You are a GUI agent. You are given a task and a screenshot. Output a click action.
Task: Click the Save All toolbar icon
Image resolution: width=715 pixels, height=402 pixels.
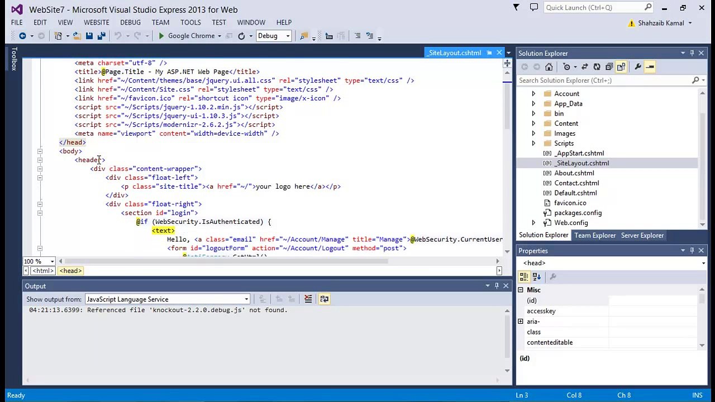(101, 36)
